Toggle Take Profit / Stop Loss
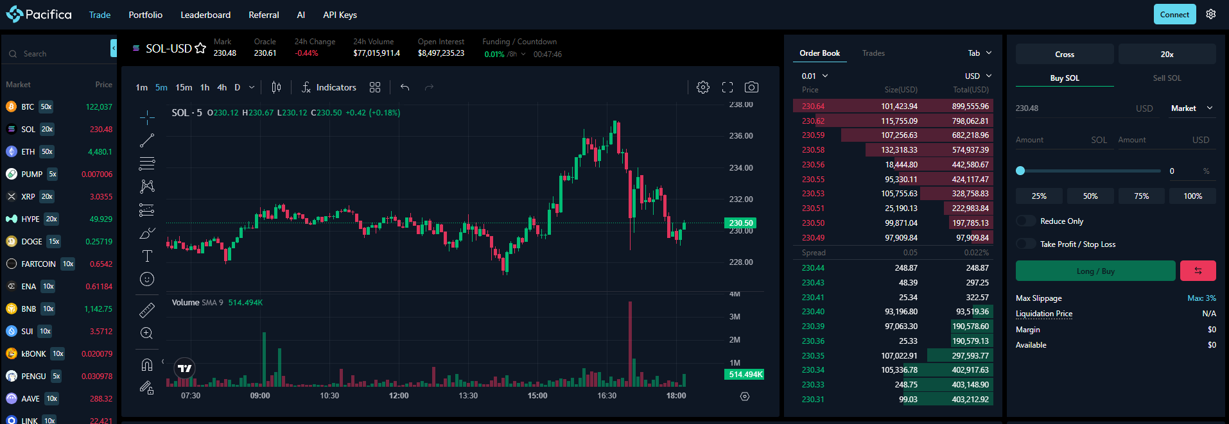1229x424 pixels. point(1025,244)
